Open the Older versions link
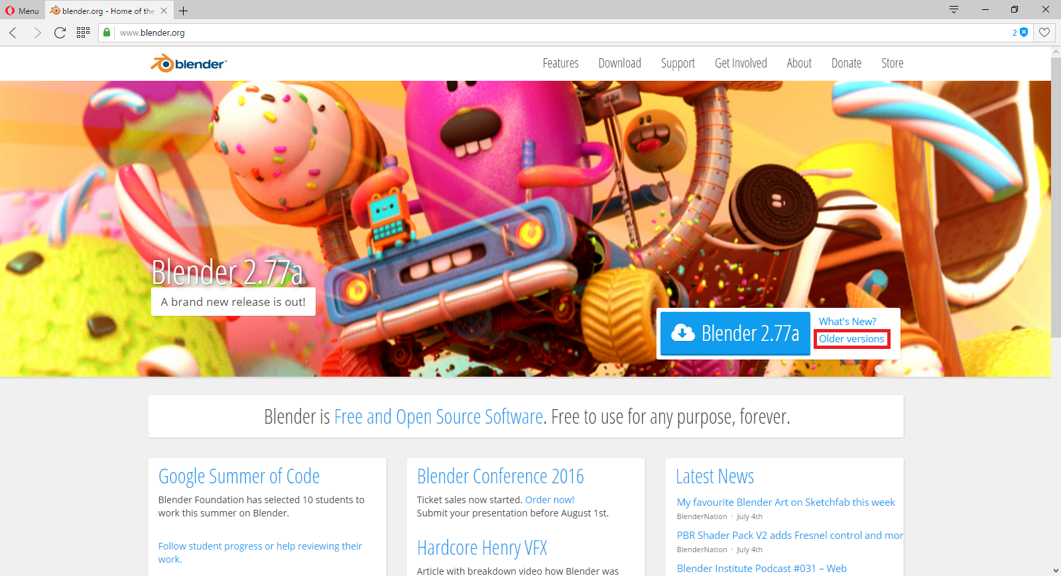 click(851, 339)
